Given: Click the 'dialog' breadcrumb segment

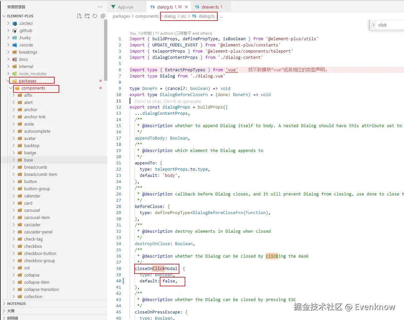Looking at the screenshot, I should 170,16.
